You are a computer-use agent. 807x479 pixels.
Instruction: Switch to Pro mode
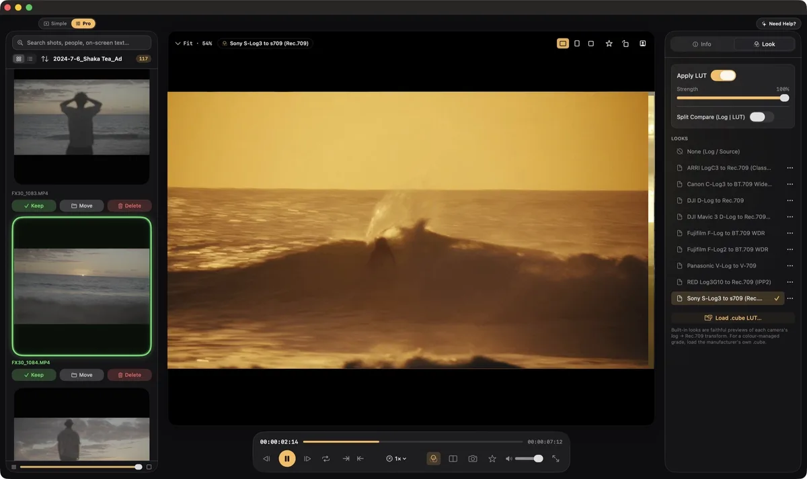(83, 24)
